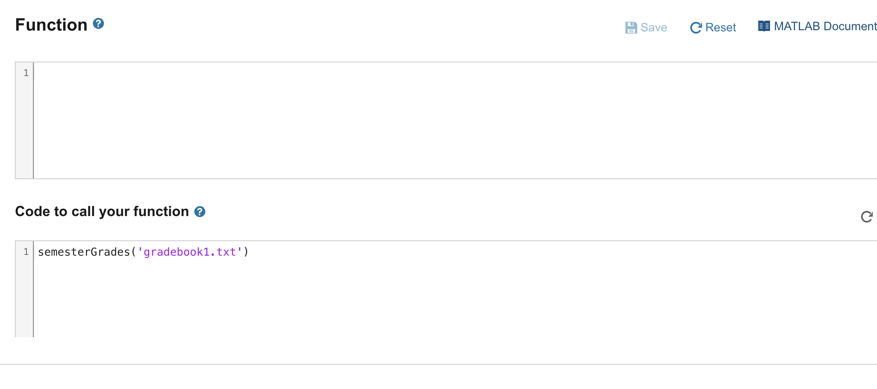
Task: Click the Reset circular arrow icon
Action: point(696,27)
